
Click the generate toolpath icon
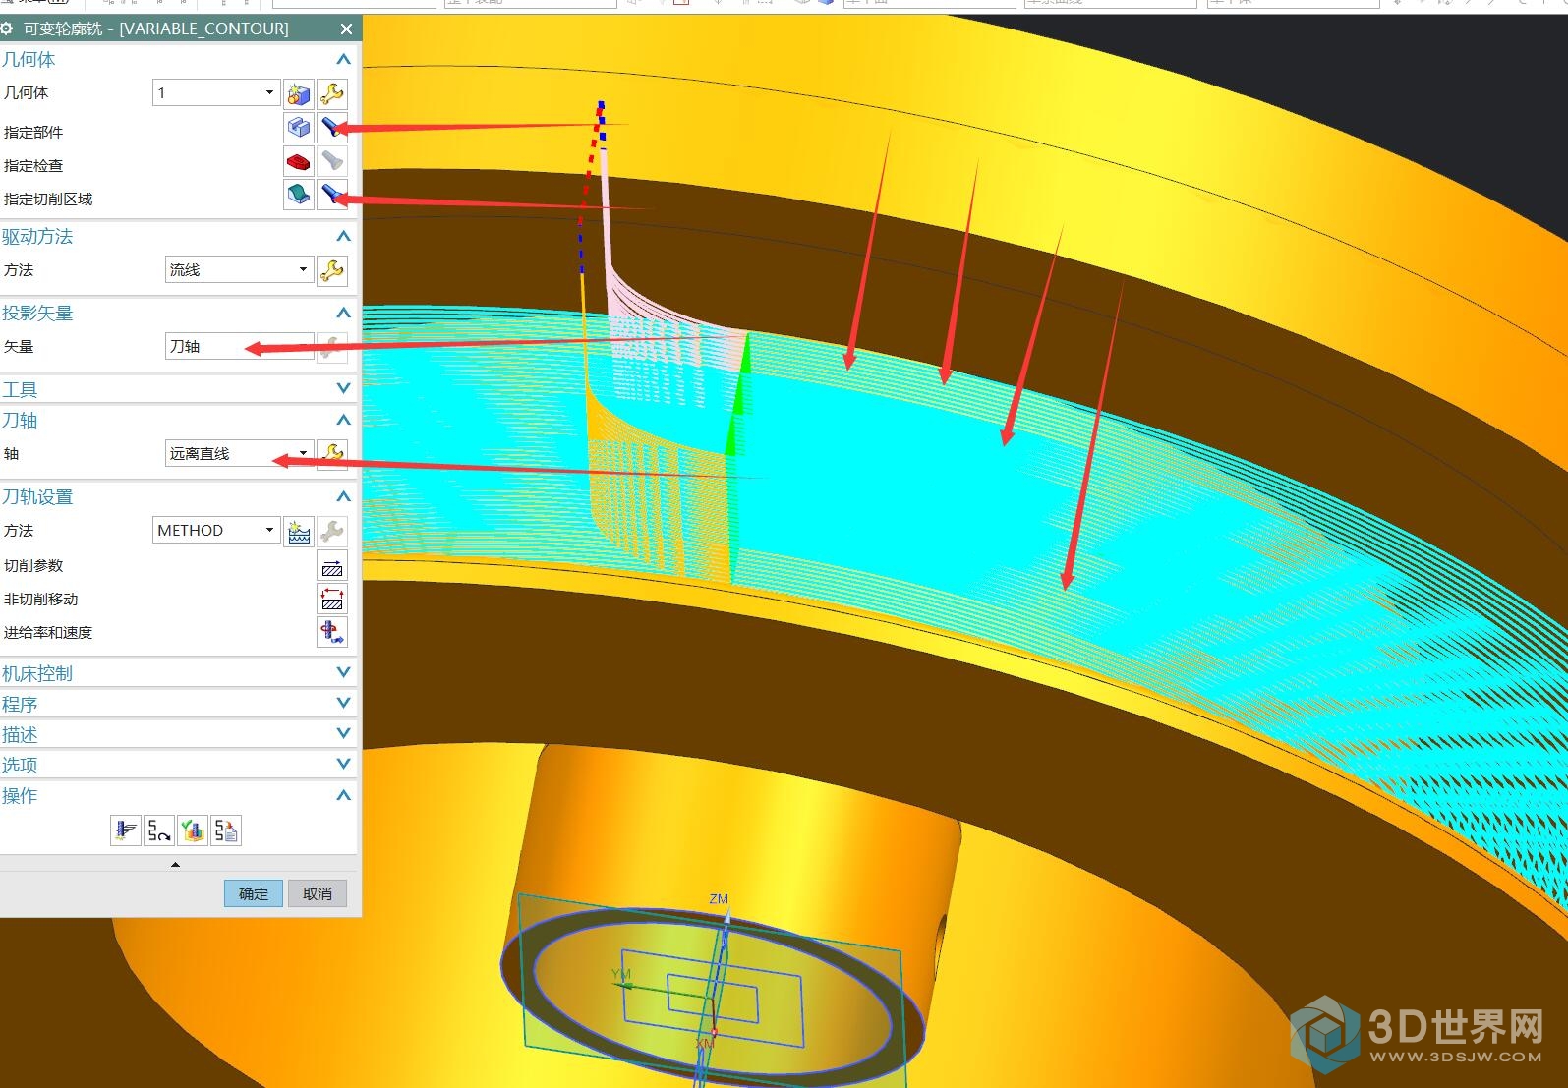126,831
